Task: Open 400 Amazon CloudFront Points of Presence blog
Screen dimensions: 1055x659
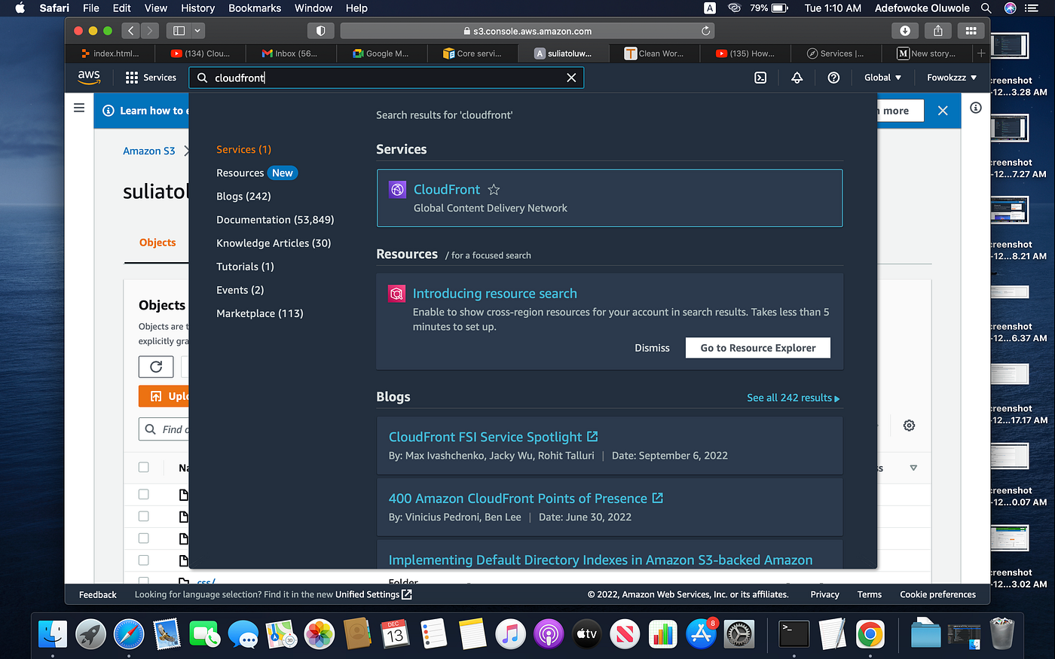Action: (x=525, y=499)
